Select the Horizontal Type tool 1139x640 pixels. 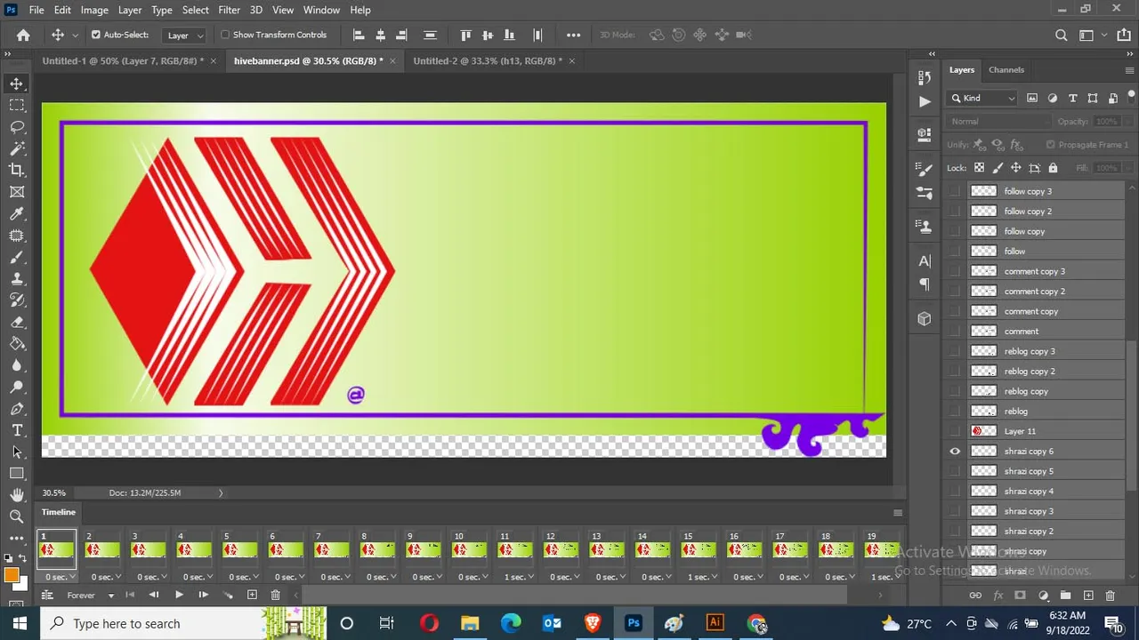coord(17,430)
